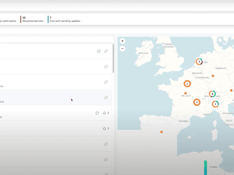Viewport: 234px width, 175px height.
Task: Select the orange site dot above the FRANCE label
Action: click(185, 93)
